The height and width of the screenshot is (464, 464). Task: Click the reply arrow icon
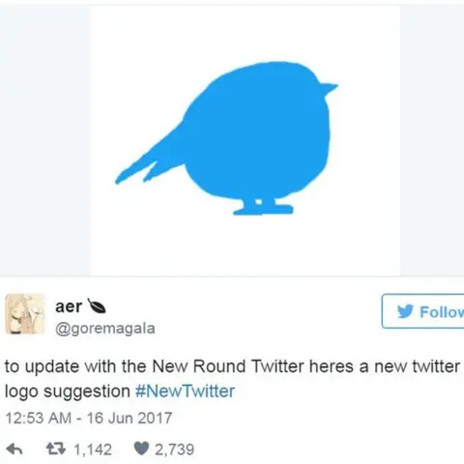(x=14, y=449)
